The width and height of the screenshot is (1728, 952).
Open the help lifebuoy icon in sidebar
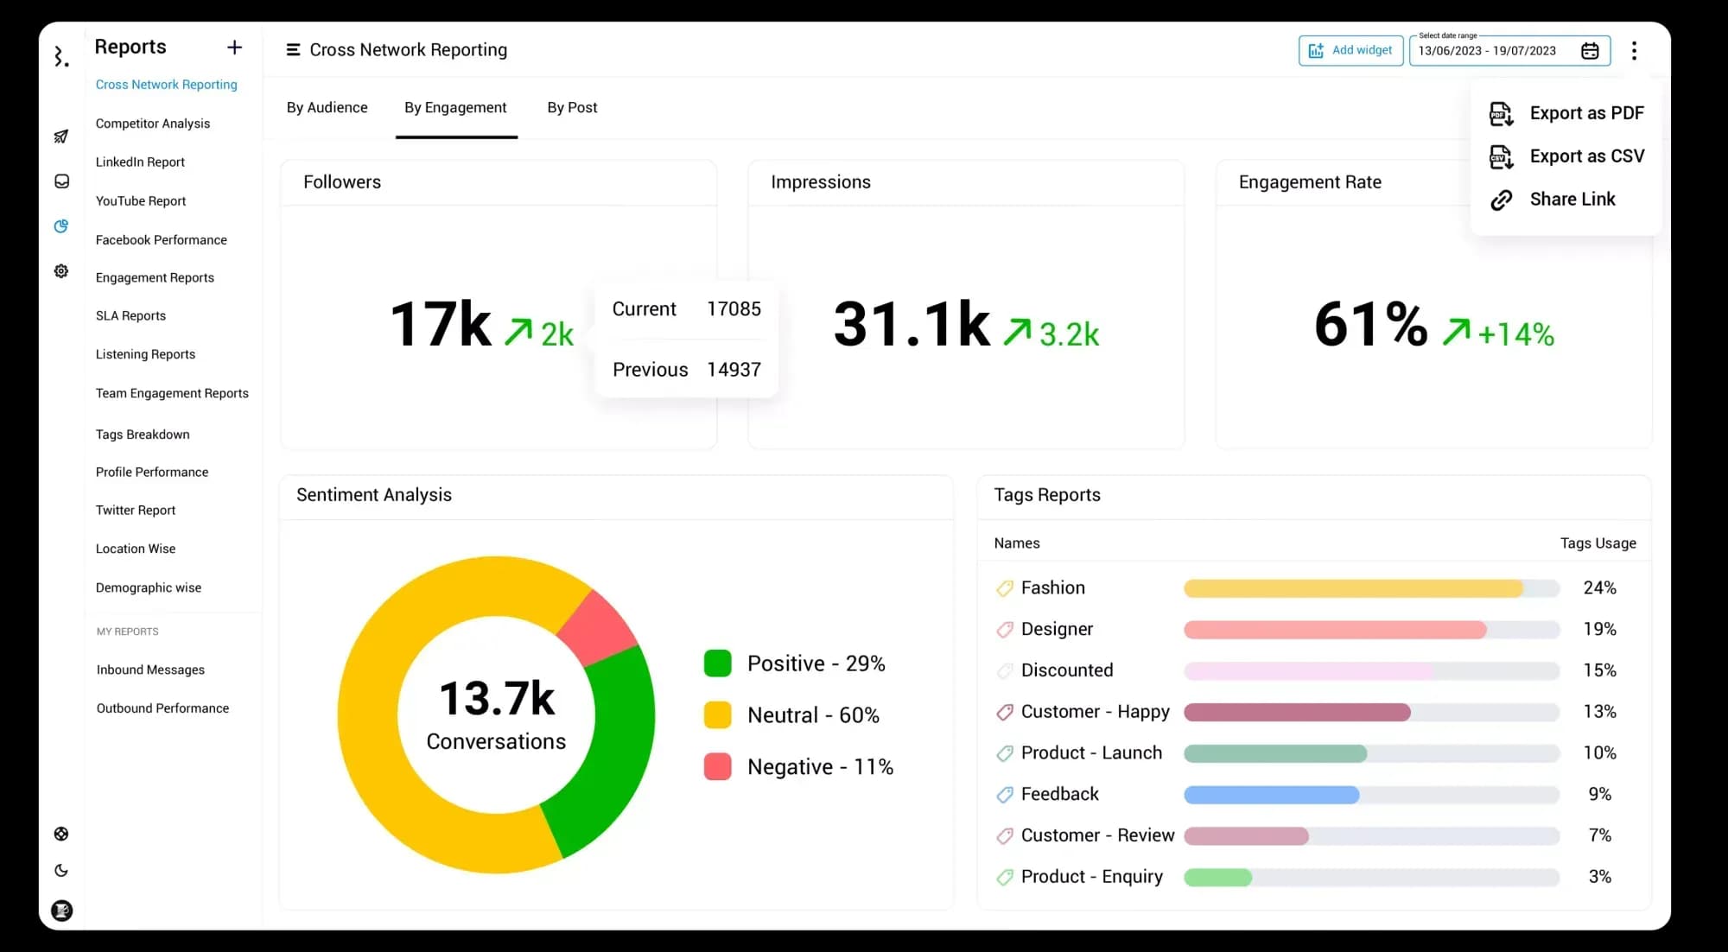tap(61, 834)
